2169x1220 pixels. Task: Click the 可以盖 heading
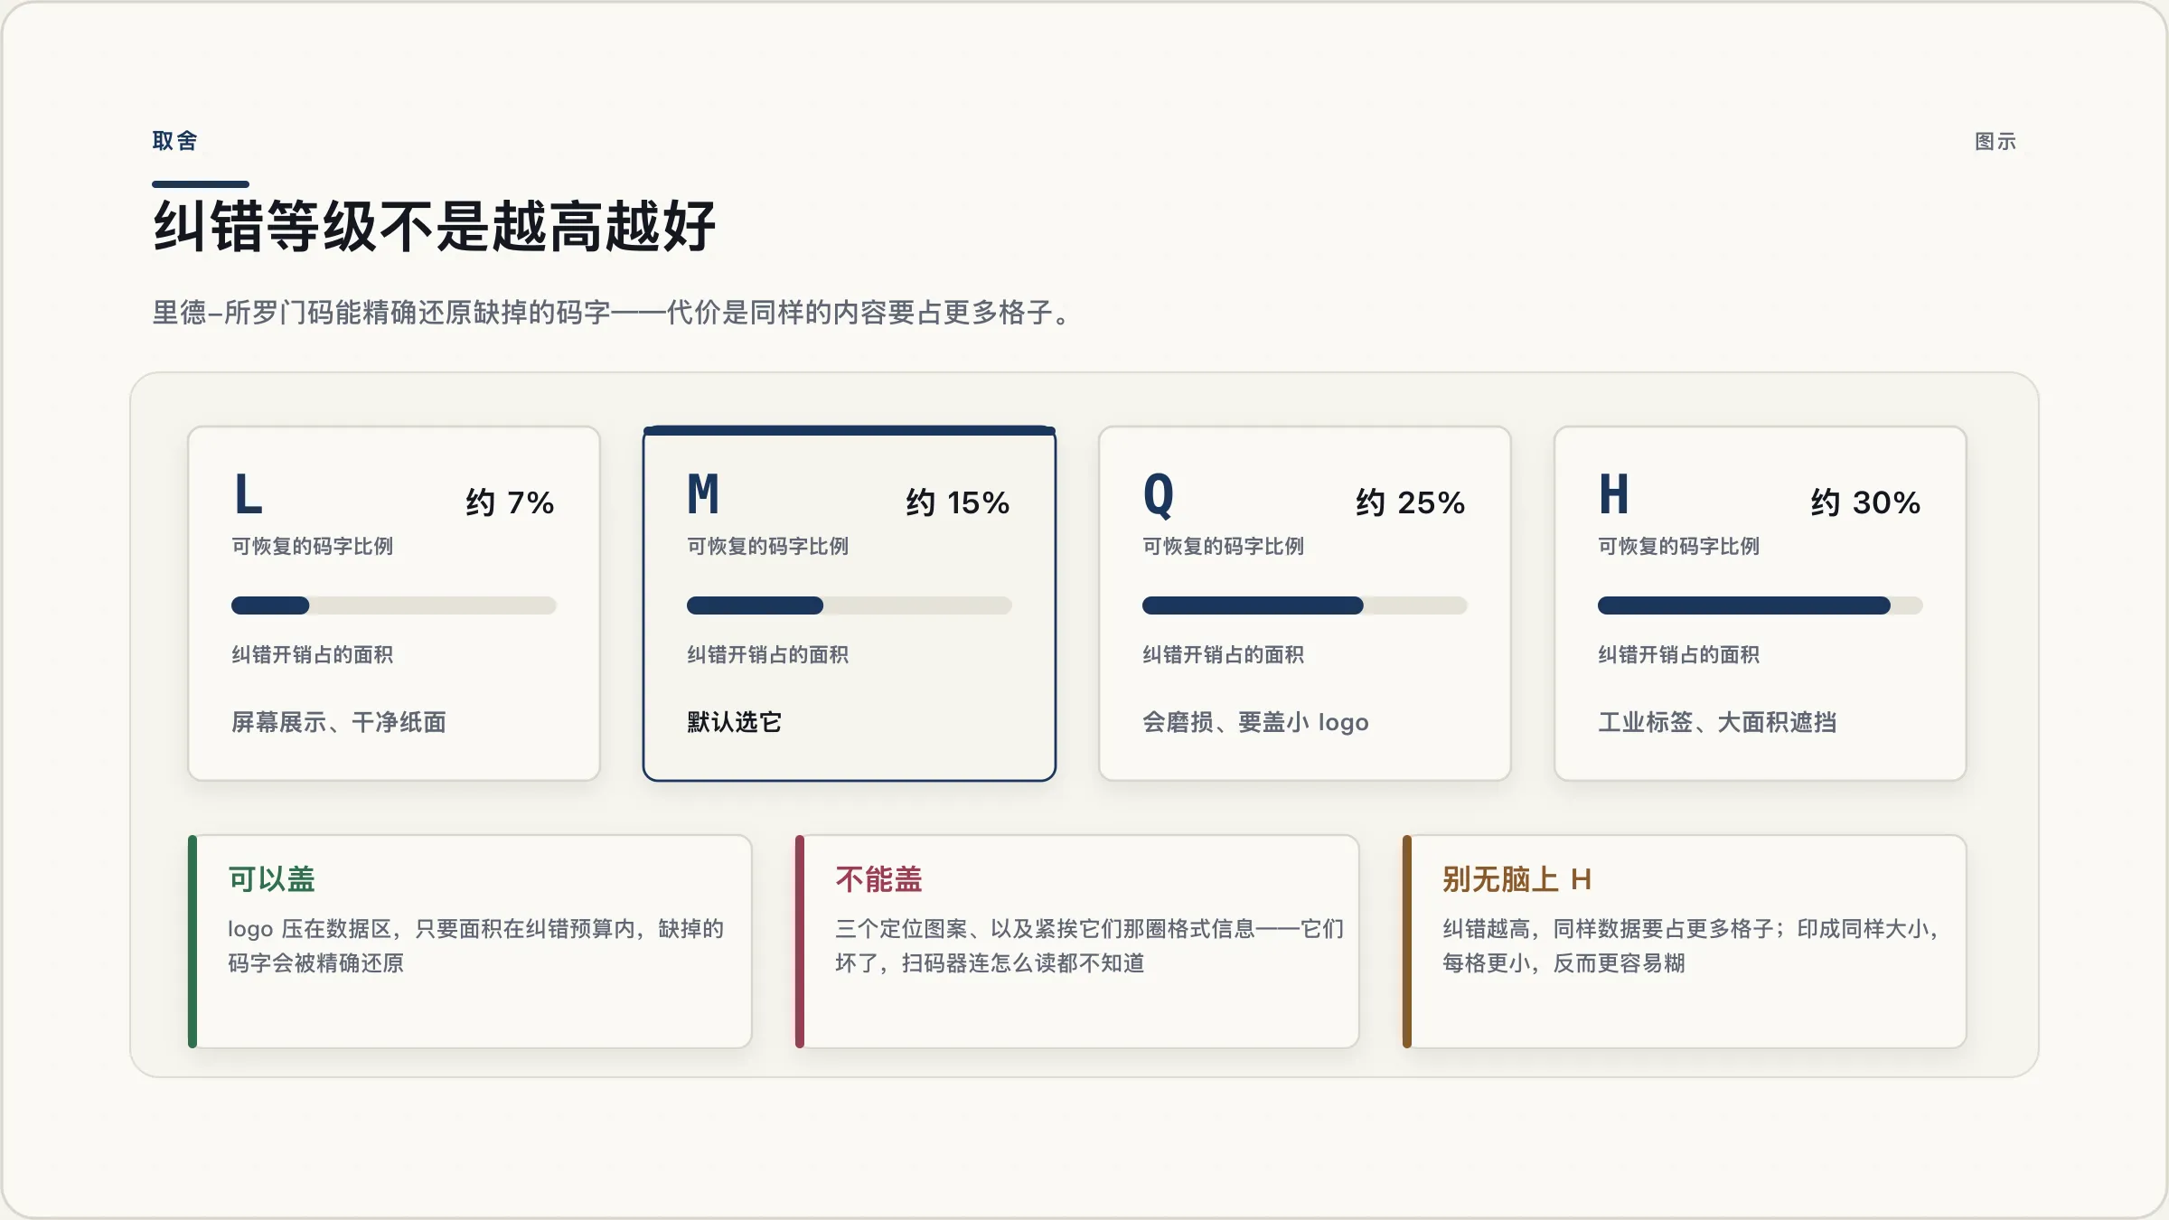271,879
